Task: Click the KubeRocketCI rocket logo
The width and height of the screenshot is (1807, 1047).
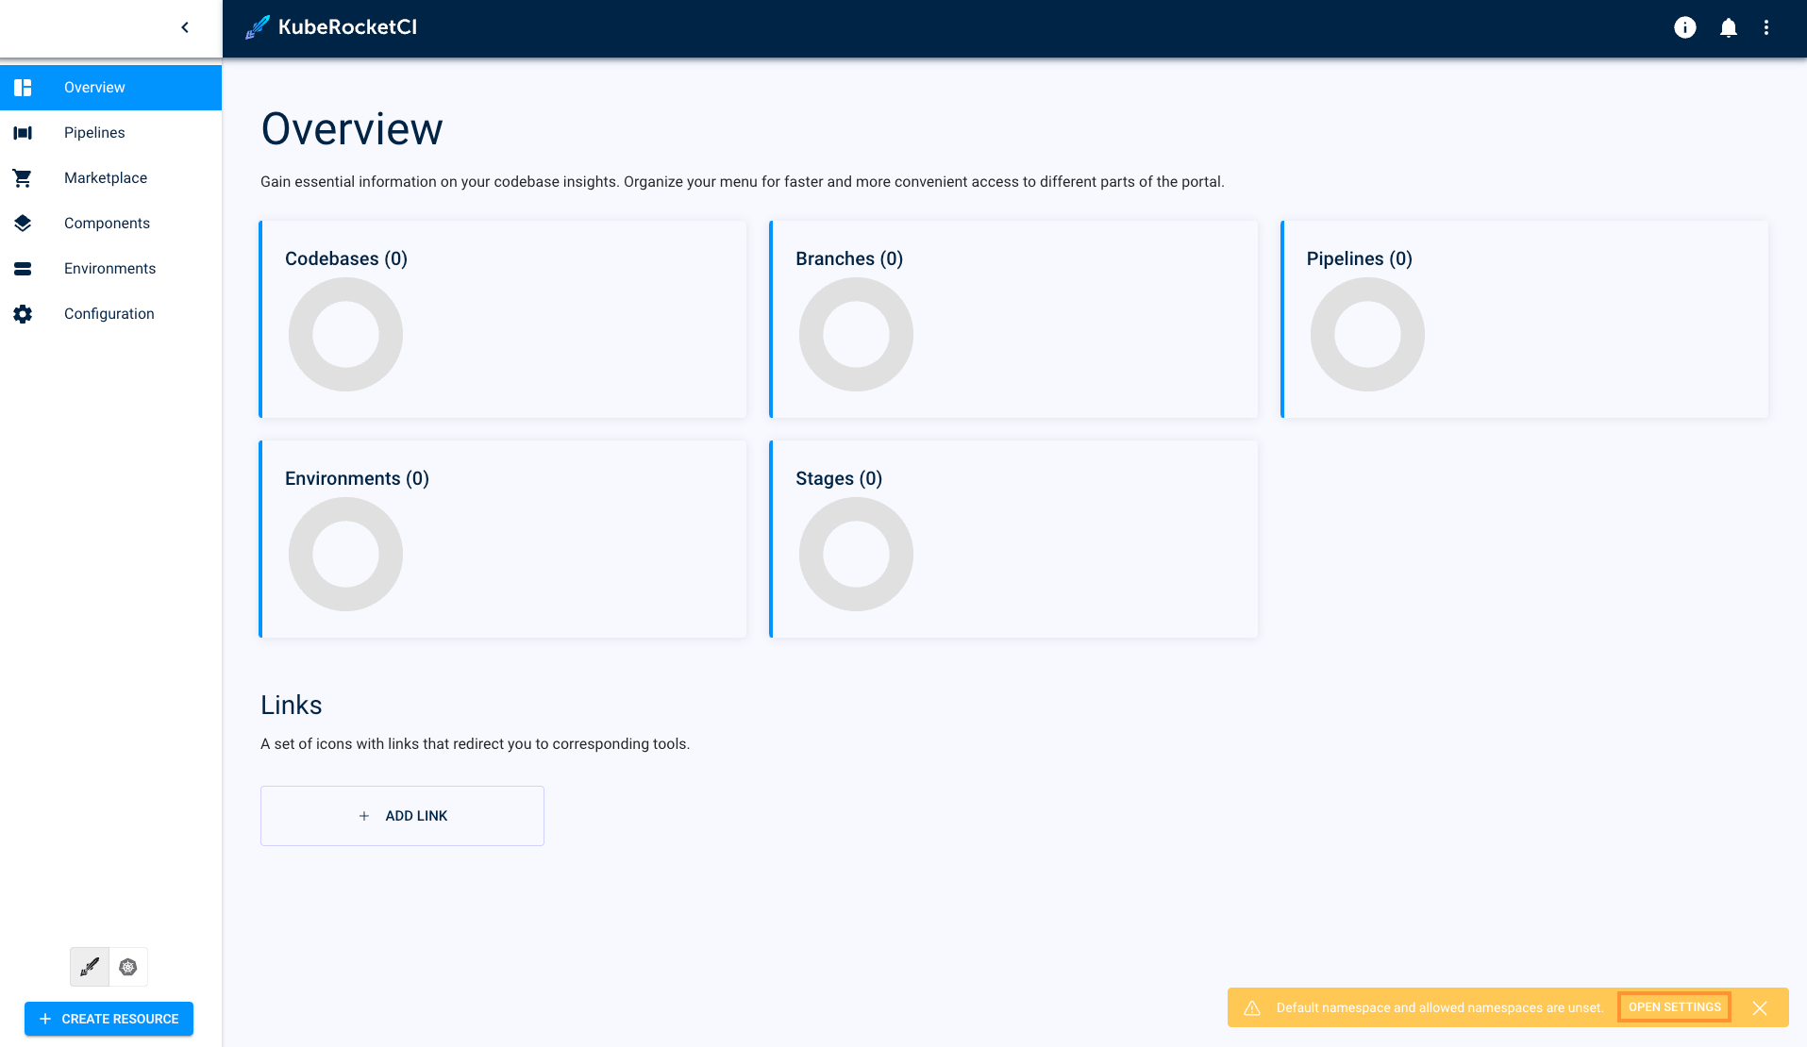Action: (258, 27)
